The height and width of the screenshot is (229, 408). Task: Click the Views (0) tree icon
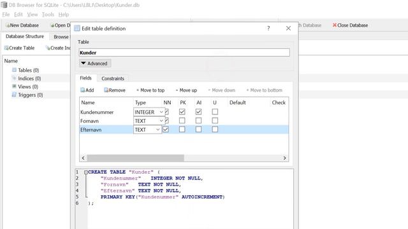(x=14, y=87)
